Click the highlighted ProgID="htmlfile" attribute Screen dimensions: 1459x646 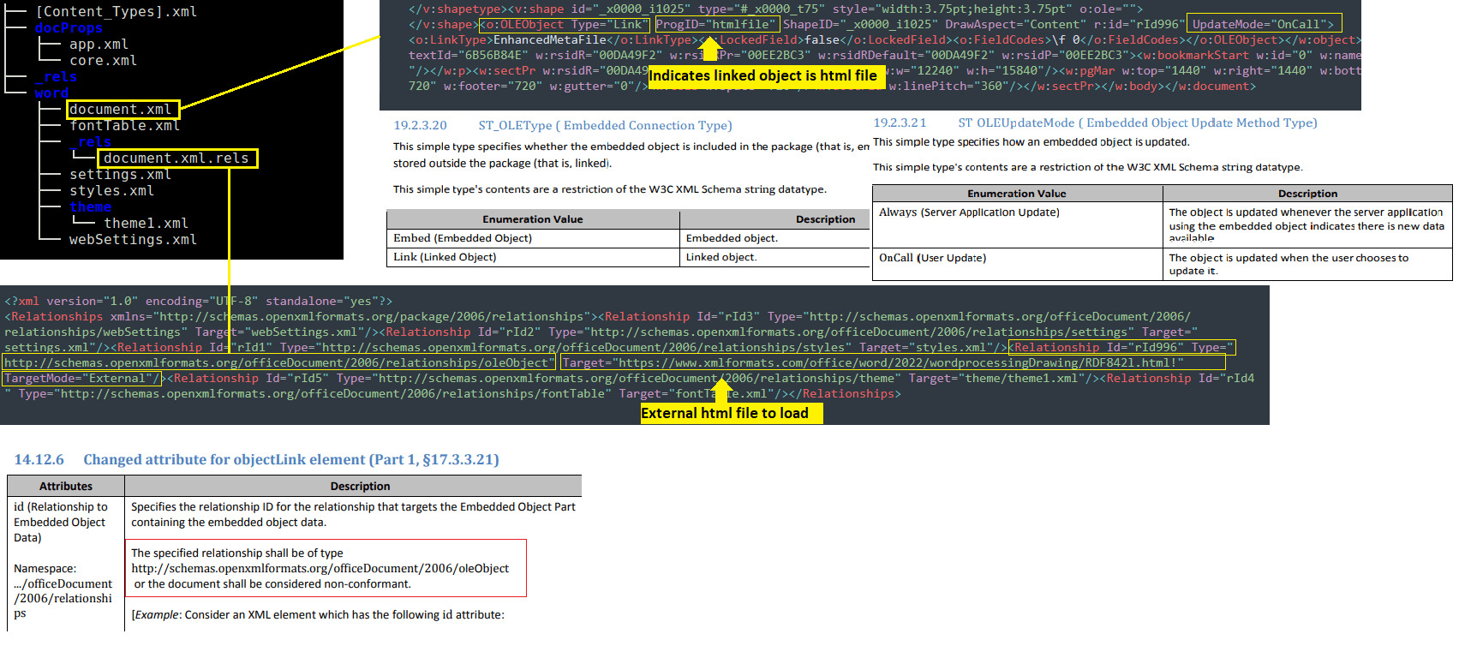pyautogui.click(x=716, y=25)
